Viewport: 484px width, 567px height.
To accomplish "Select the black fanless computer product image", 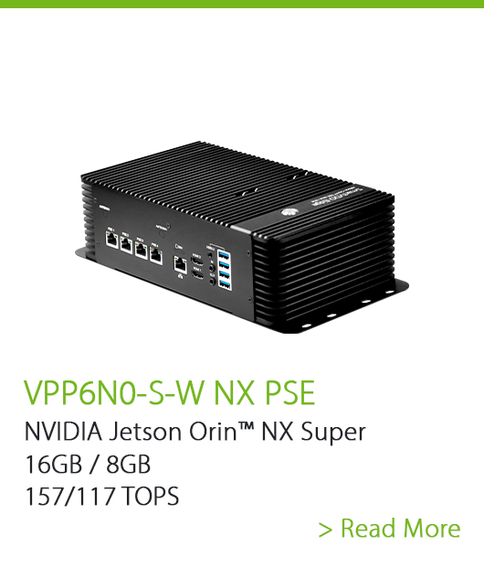I will 242,237.
